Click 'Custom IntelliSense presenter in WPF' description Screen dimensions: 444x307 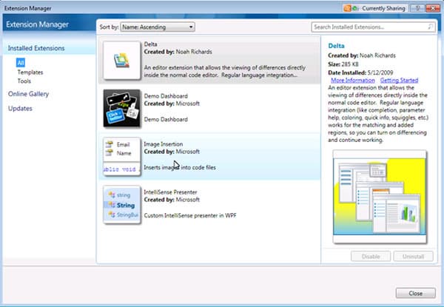(x=190, y=215)
